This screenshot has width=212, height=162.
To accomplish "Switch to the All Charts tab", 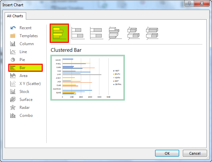I will 15,16.
